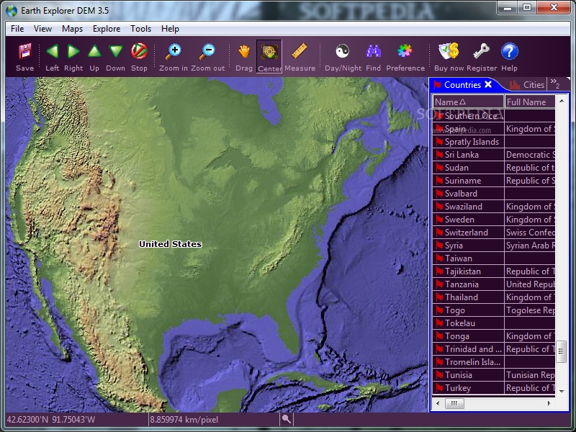Activate the Center tool

click(x=269, y=56)
